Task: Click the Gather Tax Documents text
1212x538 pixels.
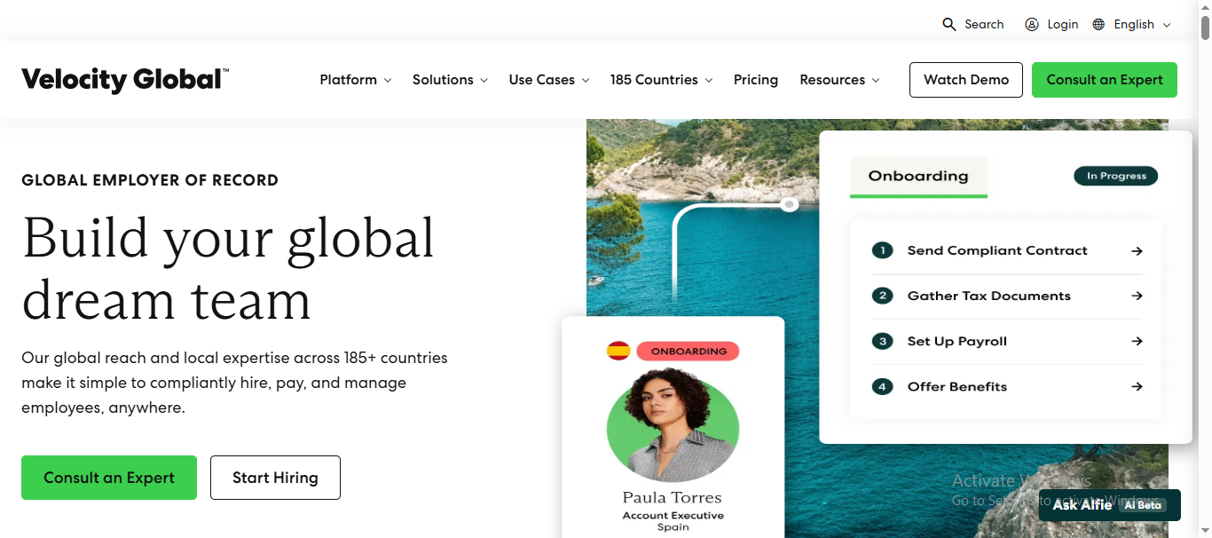Action: pos(989,297)
